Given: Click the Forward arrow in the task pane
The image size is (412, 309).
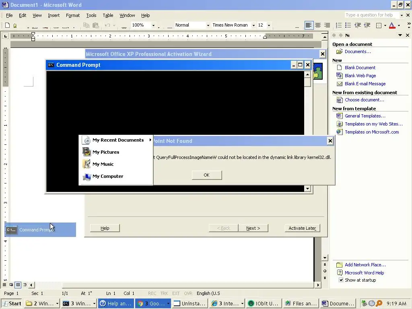Looking at the screenshot, I should pos(340,35).
